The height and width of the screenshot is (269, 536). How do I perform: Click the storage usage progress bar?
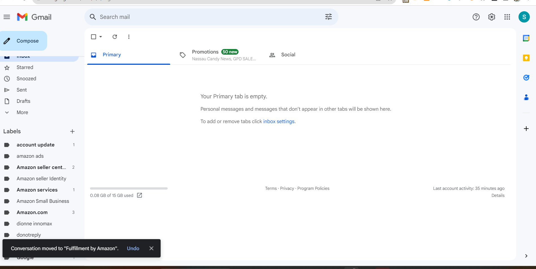129,188
